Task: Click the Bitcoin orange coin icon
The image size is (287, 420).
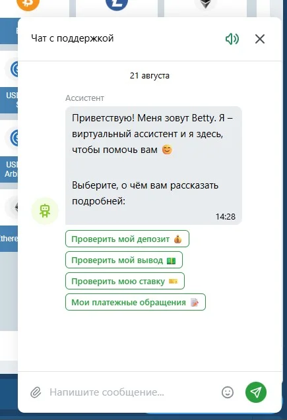Action: pyautogui.click(x=28, y=4)
